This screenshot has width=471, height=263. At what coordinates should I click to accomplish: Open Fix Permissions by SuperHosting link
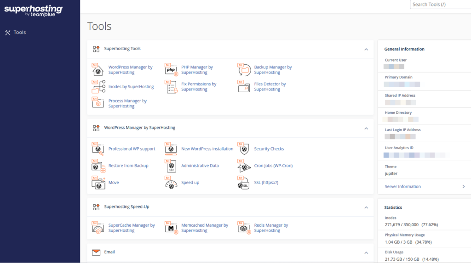coord(199,86)
